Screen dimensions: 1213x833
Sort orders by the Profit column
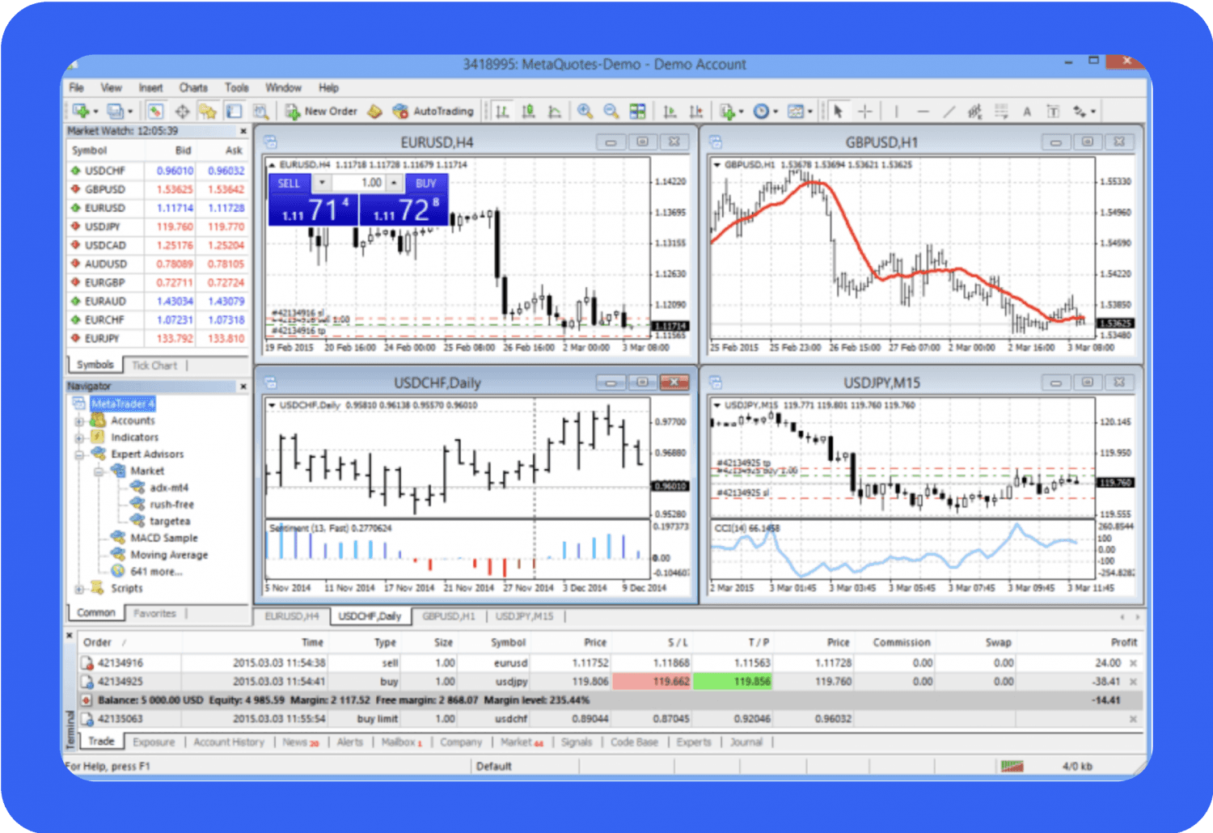(1123, 642)
